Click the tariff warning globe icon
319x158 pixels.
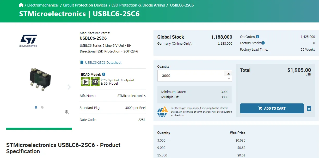click(x=163, y=112)
